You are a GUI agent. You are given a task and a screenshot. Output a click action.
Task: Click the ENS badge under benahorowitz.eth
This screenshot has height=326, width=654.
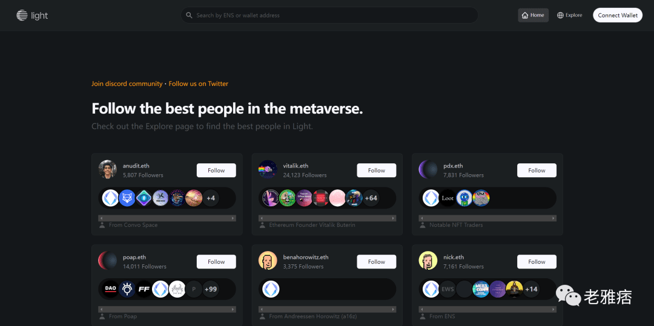click(x=271, y=289)
